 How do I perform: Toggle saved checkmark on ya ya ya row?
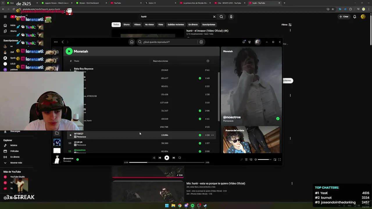tap(200, 143)
